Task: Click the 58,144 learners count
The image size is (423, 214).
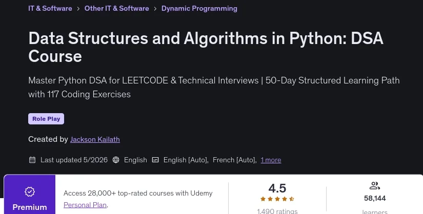Action: coord(375,198)
